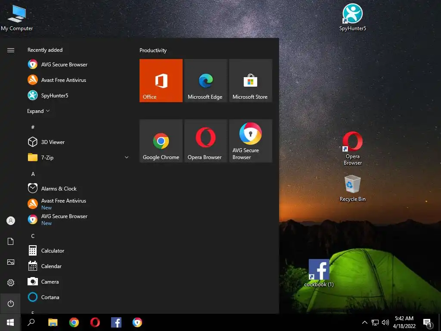Image resolution: width=441 pixels, height=331 pixels.
Task: Open the Office tile
Action: point(161,81)
